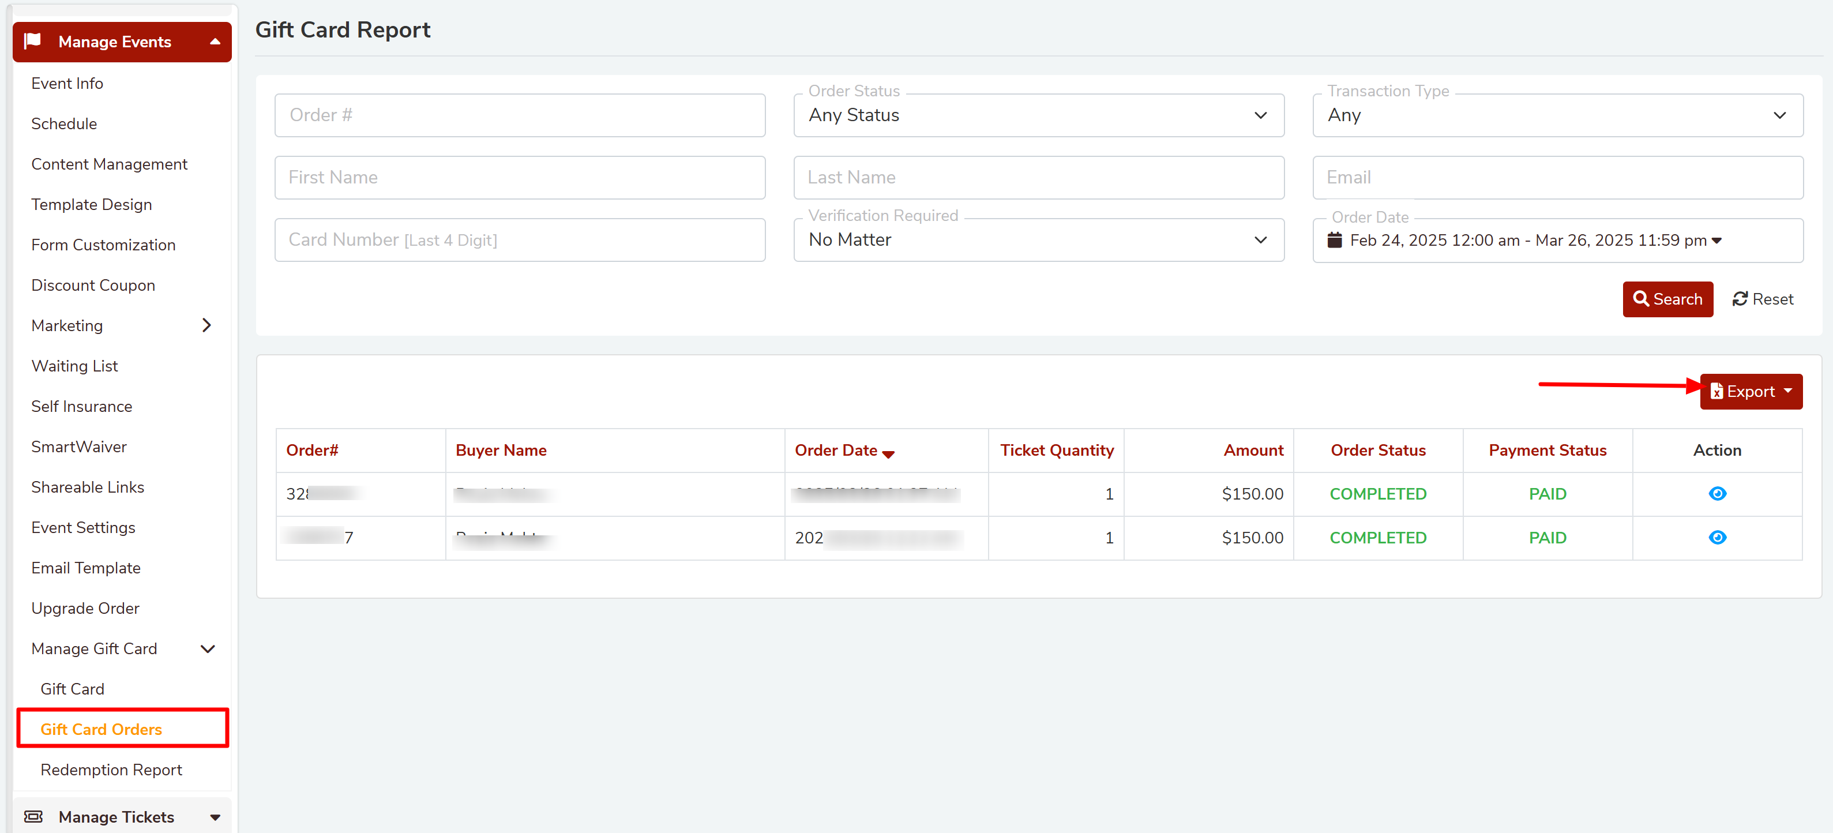Expand the Manage Tickets section arrow

(215, 817)
